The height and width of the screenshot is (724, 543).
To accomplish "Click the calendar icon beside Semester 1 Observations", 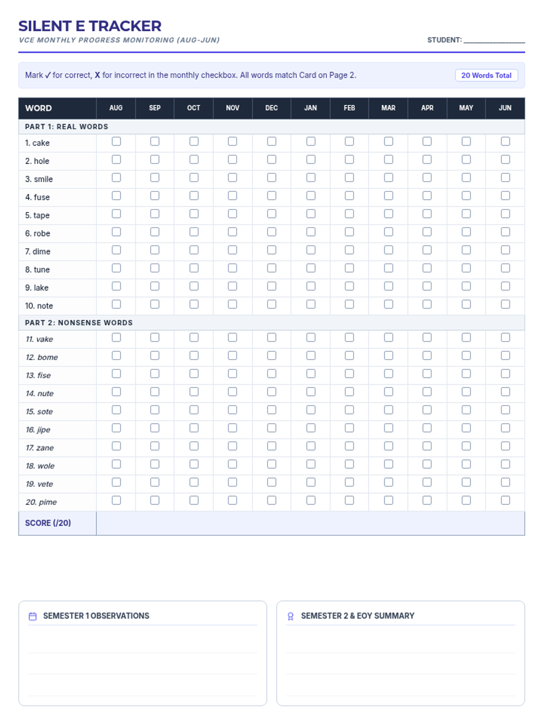I will point(33,616).
